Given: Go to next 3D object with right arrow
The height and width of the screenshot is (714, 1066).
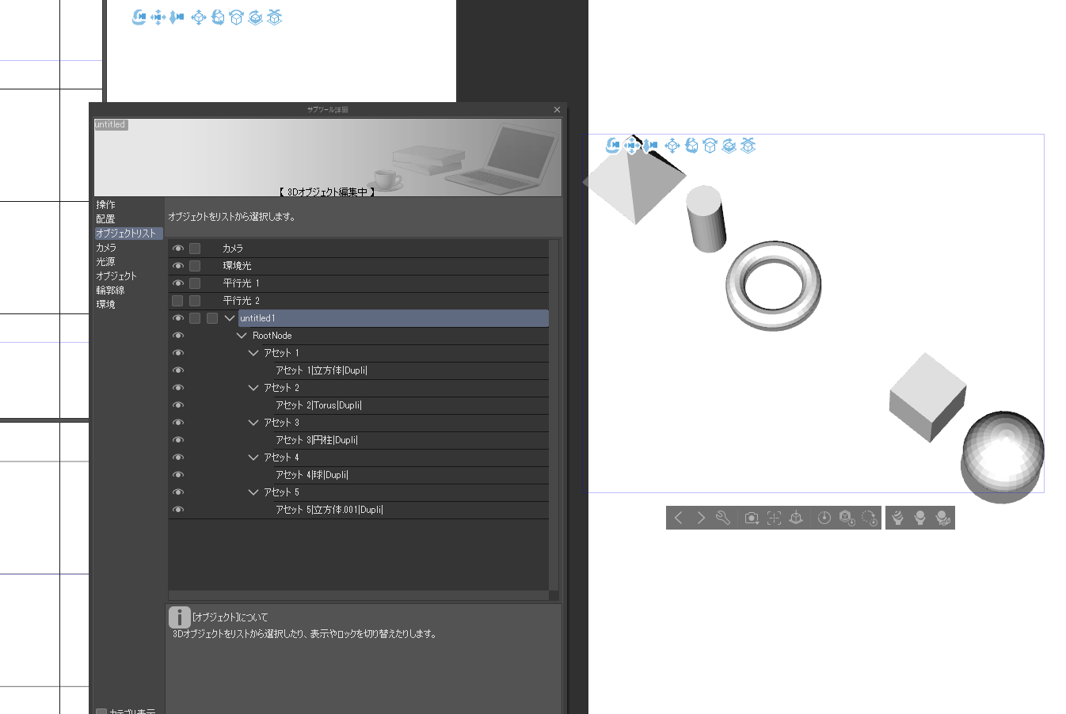Looking at the screenshot, I should (701, 518).
